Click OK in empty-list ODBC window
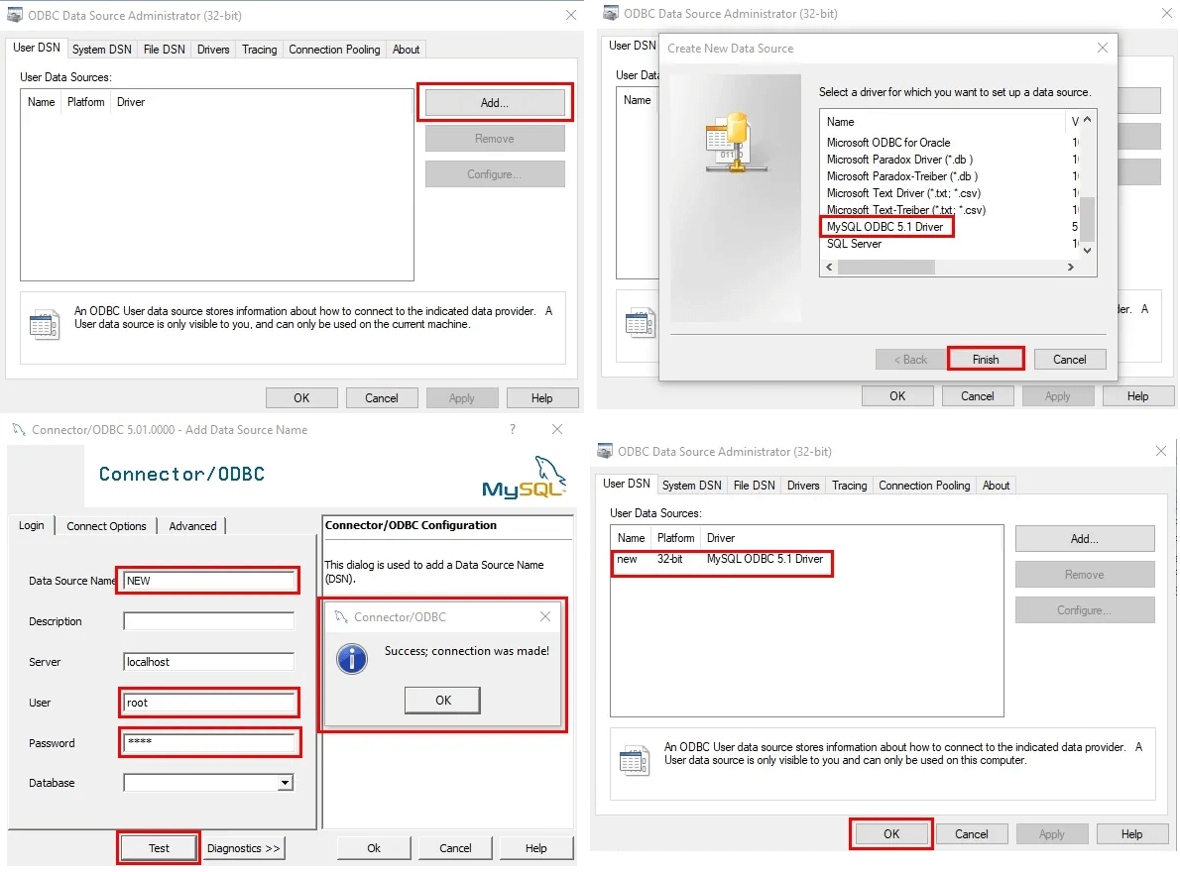The image size is (1180, 872). click(301, 398)
